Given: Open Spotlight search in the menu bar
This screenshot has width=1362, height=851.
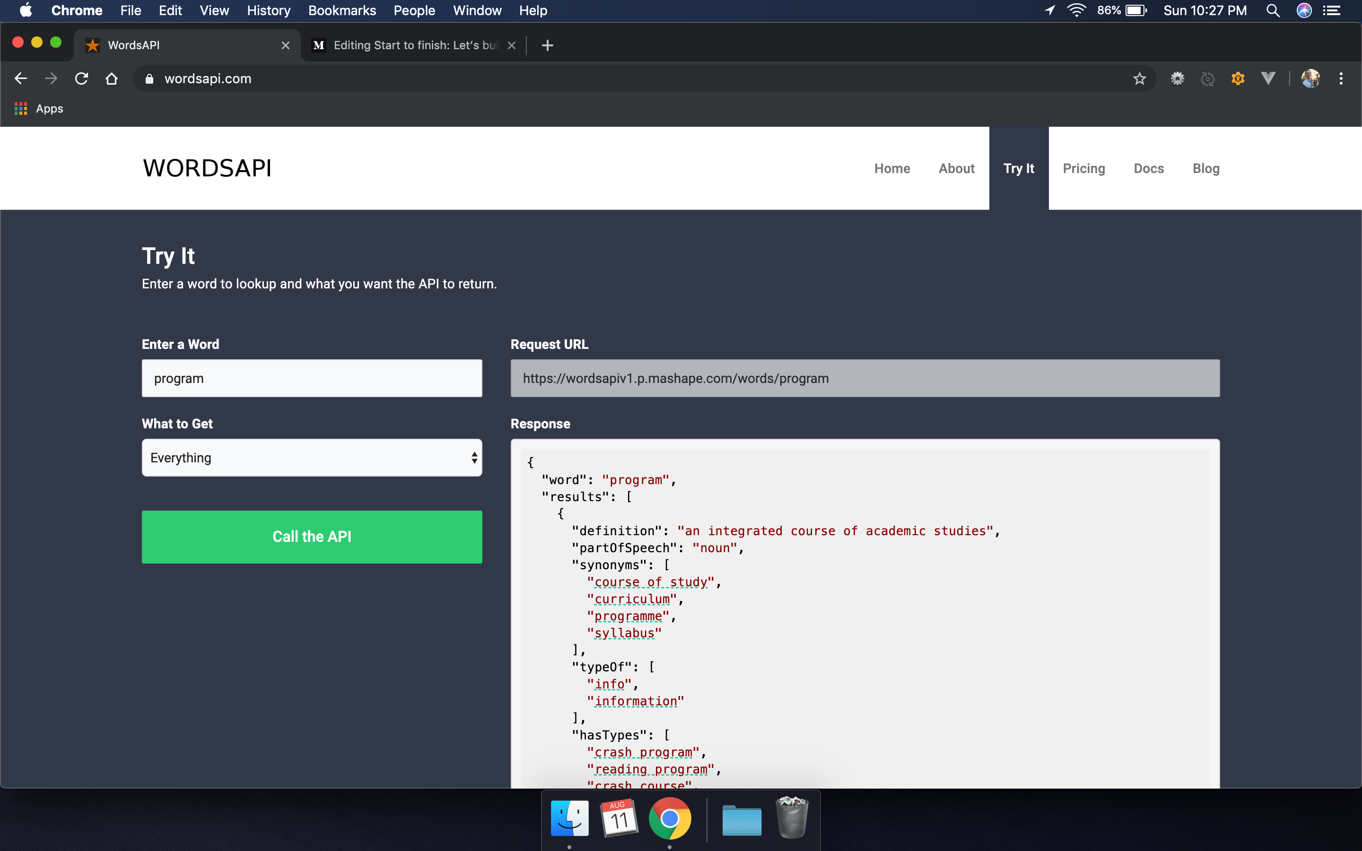Looking at the screenshot, I should click(x=1273, y=10).
